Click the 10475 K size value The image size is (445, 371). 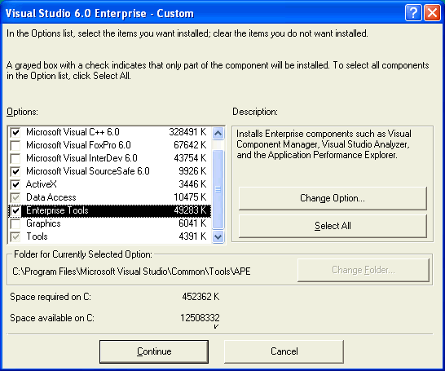tap(190, 197)
